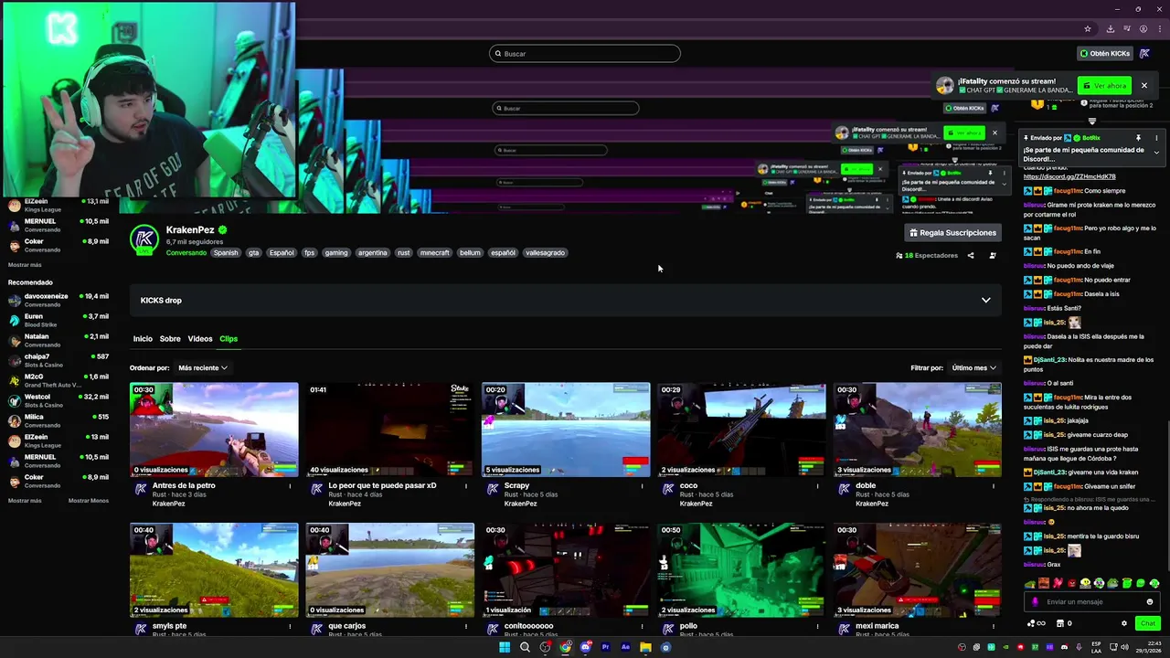Insert the frog emote from quick emote row
This screenshot has width=1170, height=658.
[x=1113, y=583]
